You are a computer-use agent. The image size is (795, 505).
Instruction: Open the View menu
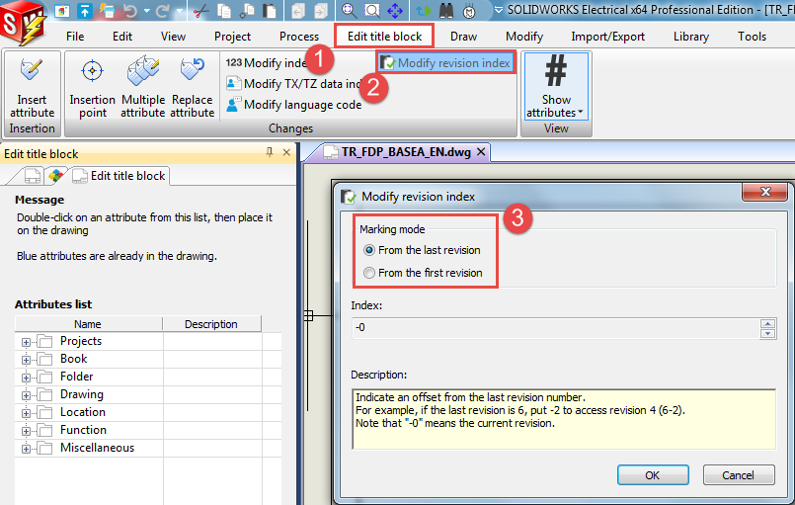(x=173, y=37)
